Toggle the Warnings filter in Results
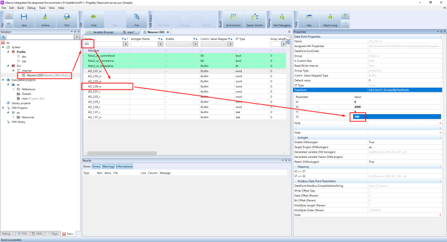Screen dimensions: 447x242 pyautogui.click(x=108, y=167)
